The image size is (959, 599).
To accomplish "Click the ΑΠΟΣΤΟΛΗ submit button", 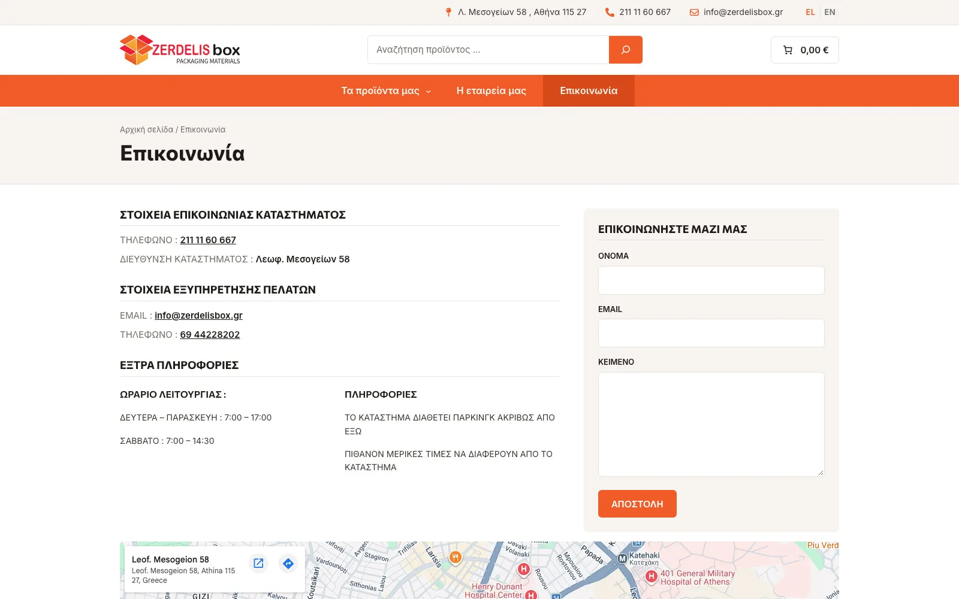I will click(637, 504).
